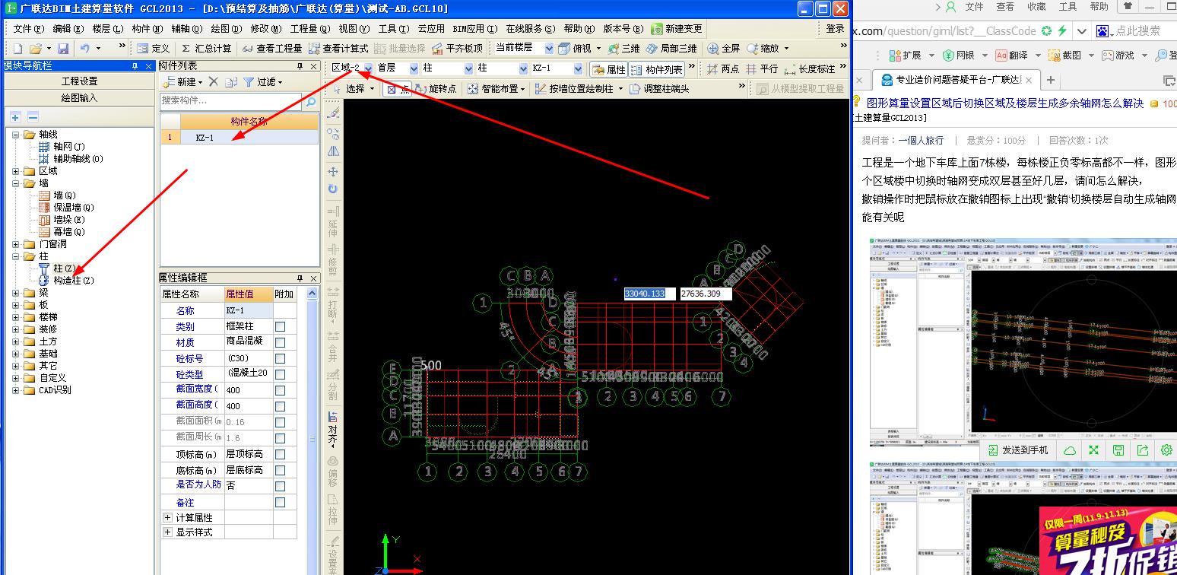The height and width of the screenshot is (575, 1177).
Task: Select the 长度标注 length dimension tool
Action: click(810, 68)
